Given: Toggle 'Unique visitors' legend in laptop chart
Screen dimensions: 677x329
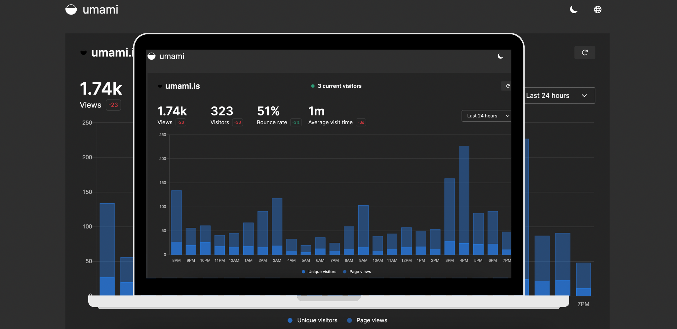Looking at the screenshot, I should (319, 272).
